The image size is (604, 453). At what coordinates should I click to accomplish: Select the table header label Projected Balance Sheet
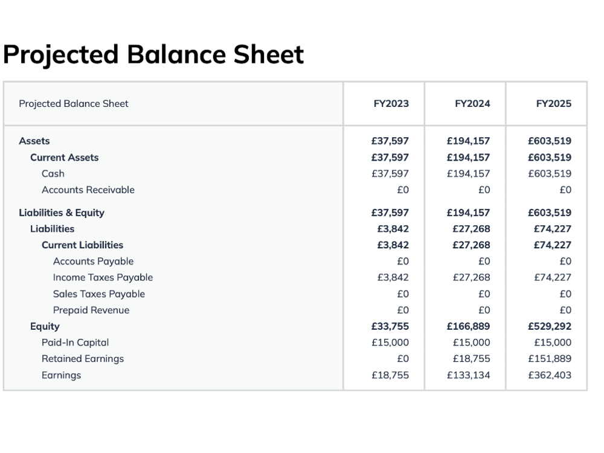point(74,104)
